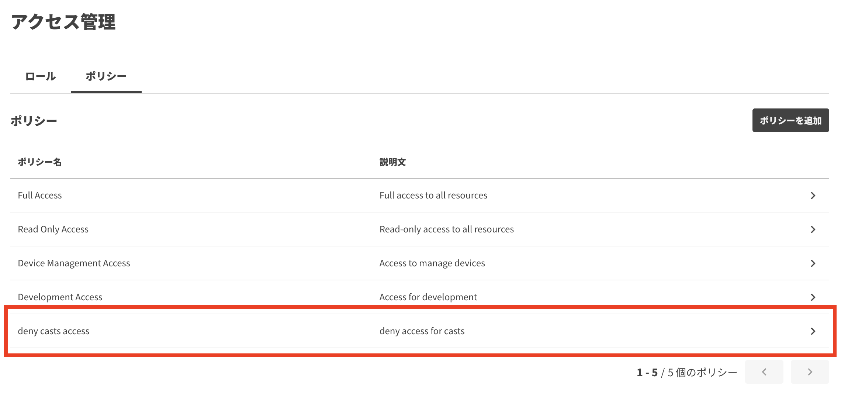This screenshot has width=841, height=394.
Task: Open the Read Only Access policy name
Action: pyautogui.click(x=53, y=229)
